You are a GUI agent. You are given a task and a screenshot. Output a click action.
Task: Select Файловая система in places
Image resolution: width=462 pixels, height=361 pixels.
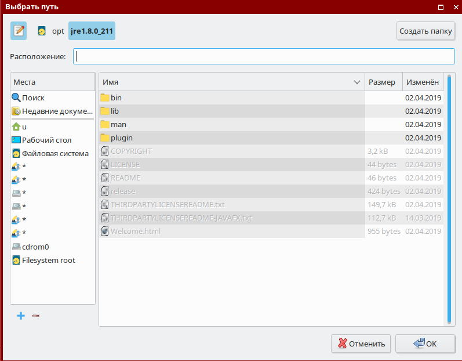(55, 153)
